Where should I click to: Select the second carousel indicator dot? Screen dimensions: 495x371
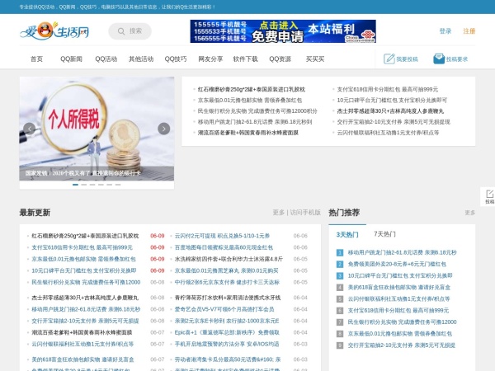tap(84, 185)
